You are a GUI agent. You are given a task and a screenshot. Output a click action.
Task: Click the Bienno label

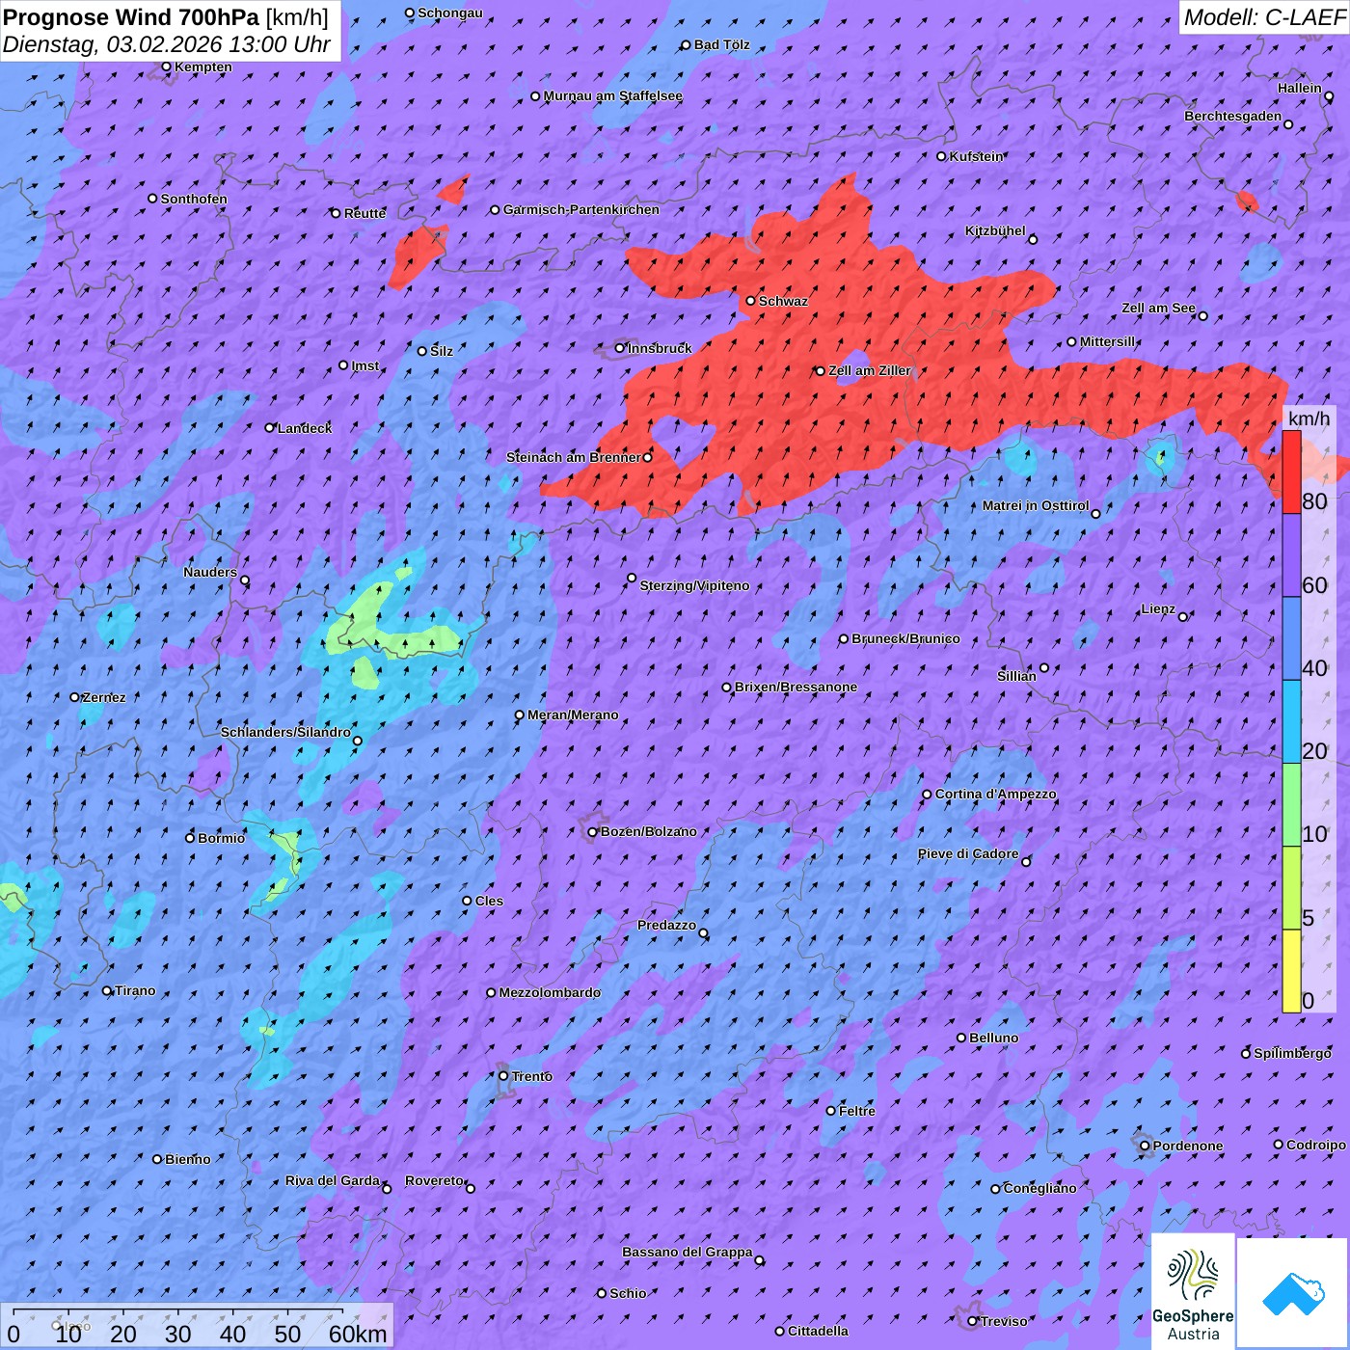pyautogui.click(x=187, y=1159)
